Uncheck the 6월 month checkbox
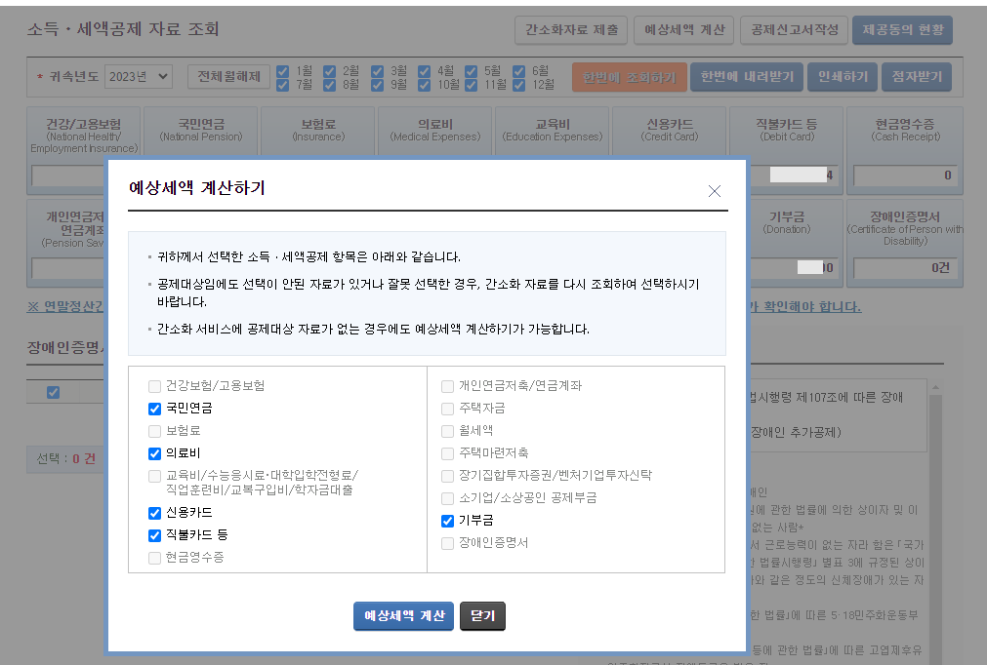987x665 pixels. (518, 71)
